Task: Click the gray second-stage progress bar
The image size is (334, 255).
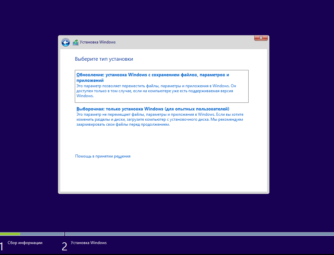Action: coord(199,234)
